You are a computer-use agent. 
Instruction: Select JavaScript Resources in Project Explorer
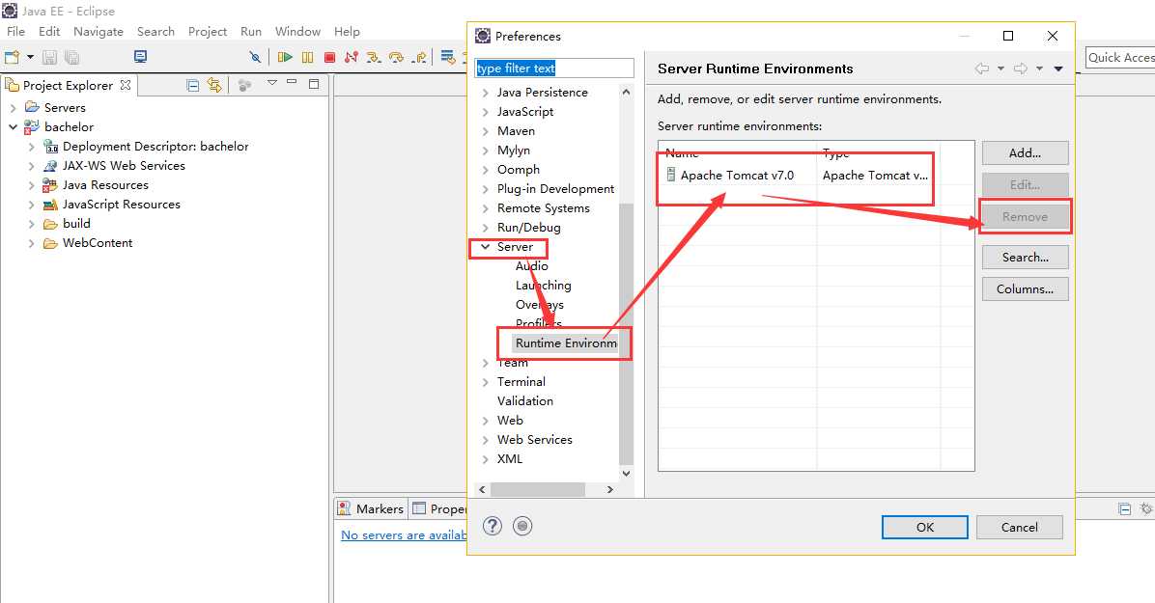(121, 204)
